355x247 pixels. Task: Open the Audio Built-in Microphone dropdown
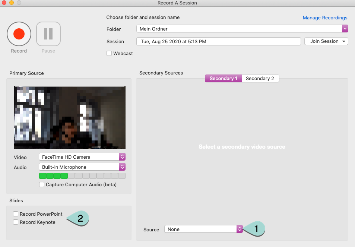[82, 167]
